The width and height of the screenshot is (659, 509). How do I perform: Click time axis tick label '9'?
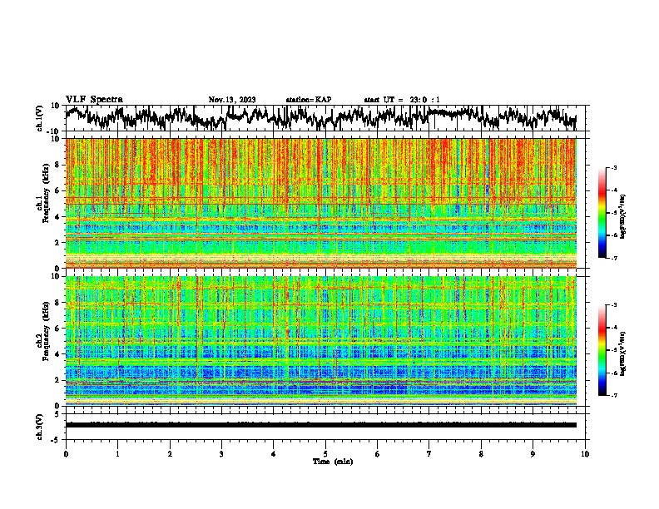tap(533, 454)
